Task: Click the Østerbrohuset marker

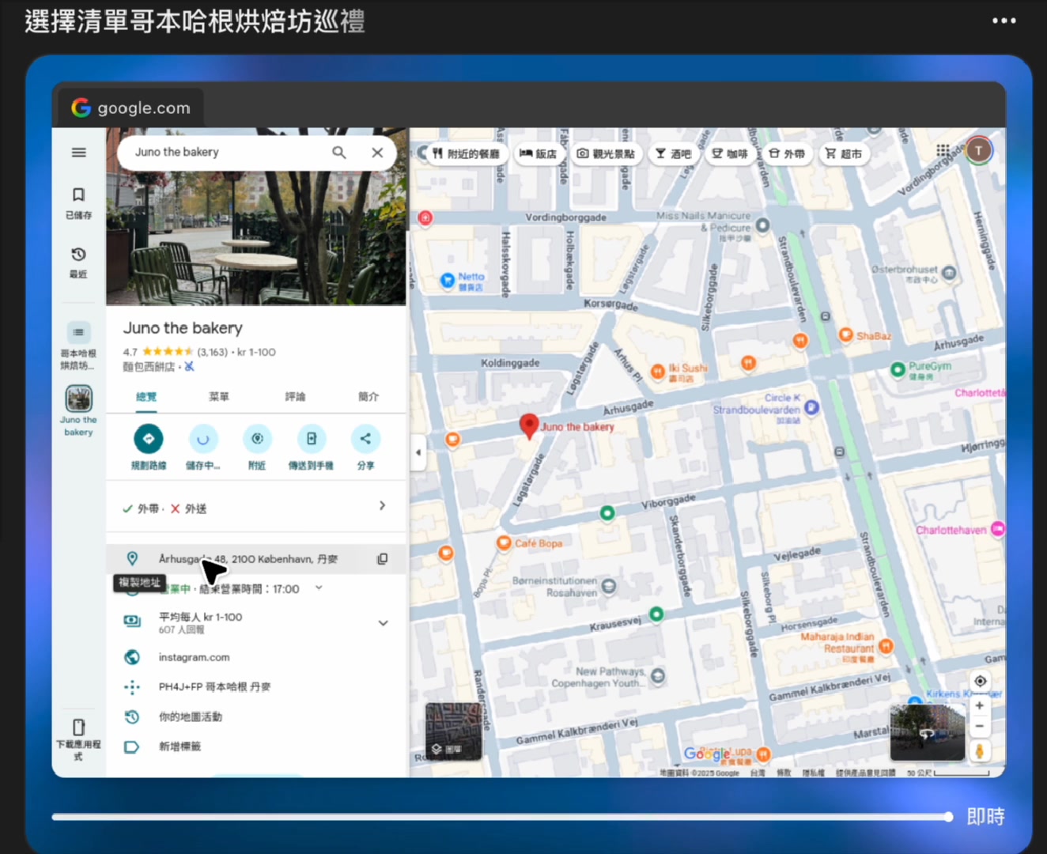Action: [x=949, y=273]
